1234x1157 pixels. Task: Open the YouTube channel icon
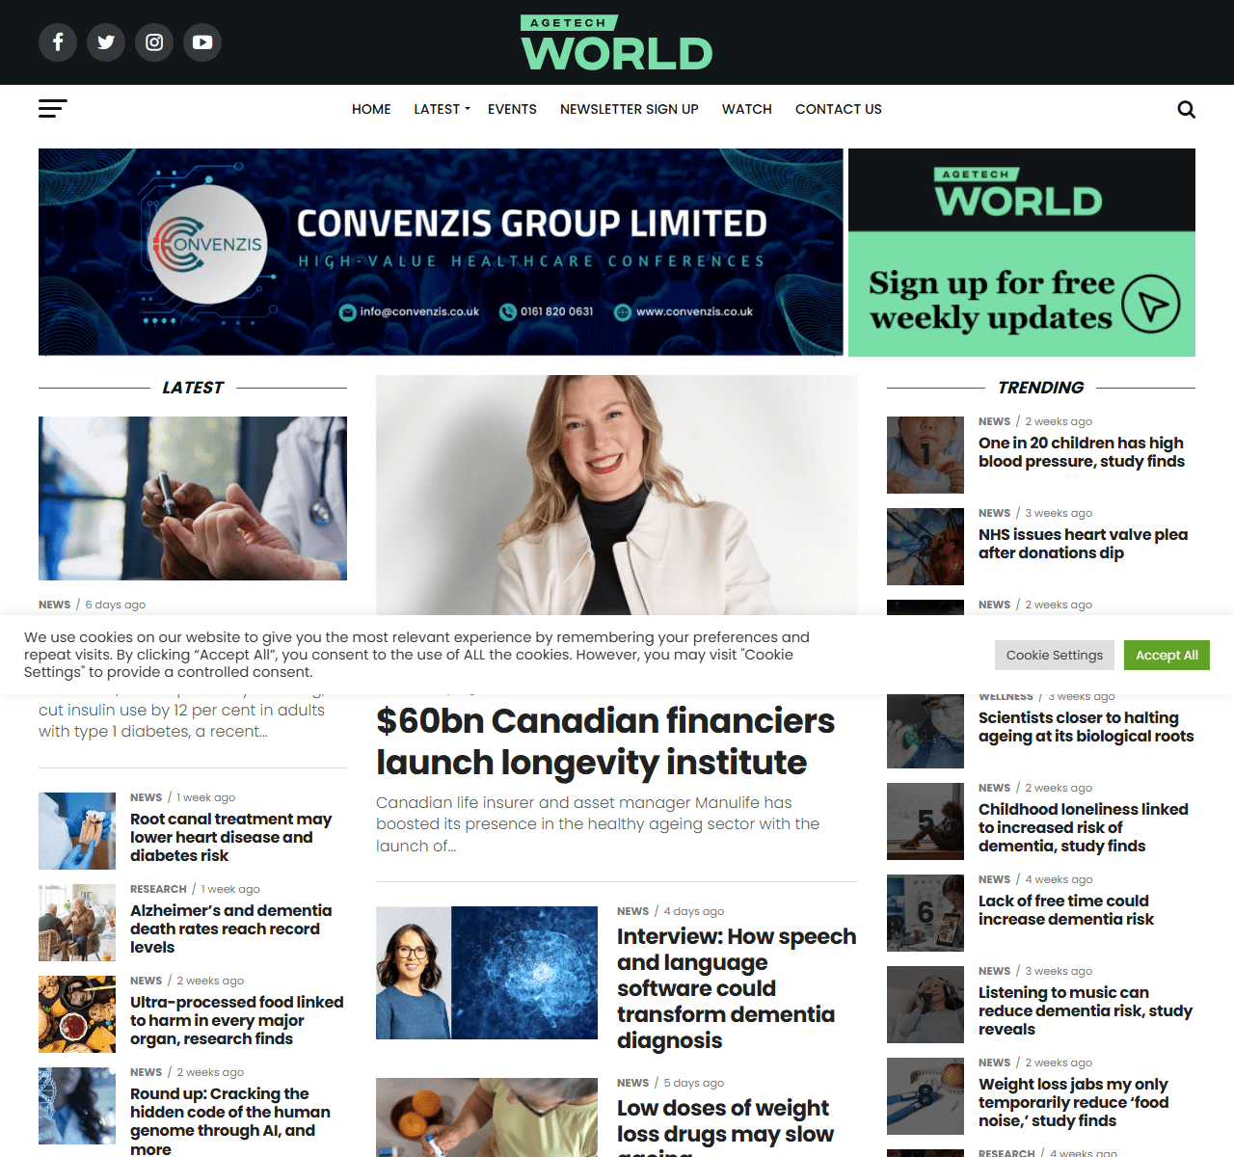(x=202, y=42)
